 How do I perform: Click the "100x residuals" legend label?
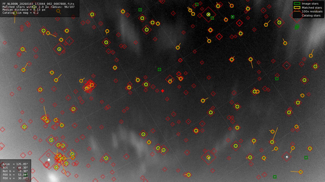pyautogui.click(x=312, y=11)
